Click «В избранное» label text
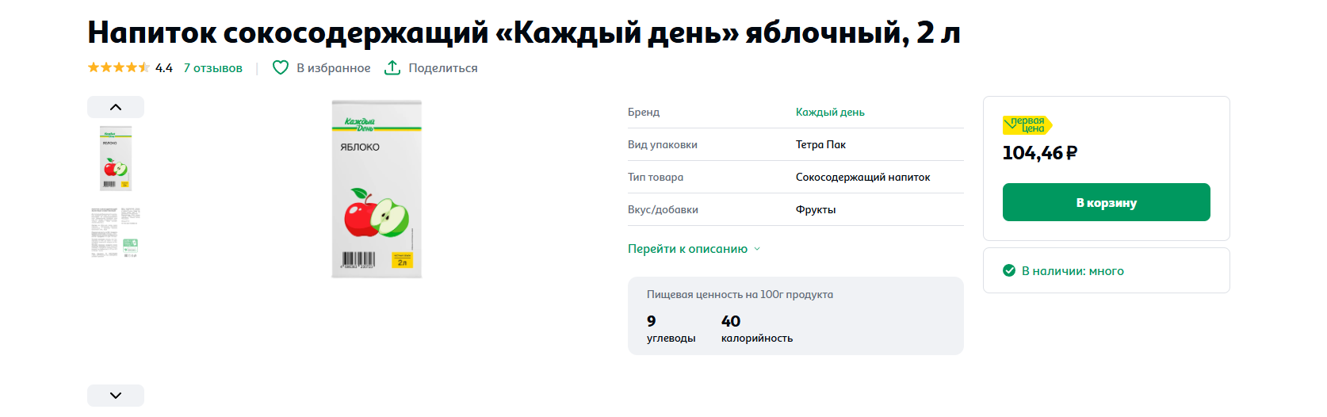1327x417 pixels. click(334, 68)
